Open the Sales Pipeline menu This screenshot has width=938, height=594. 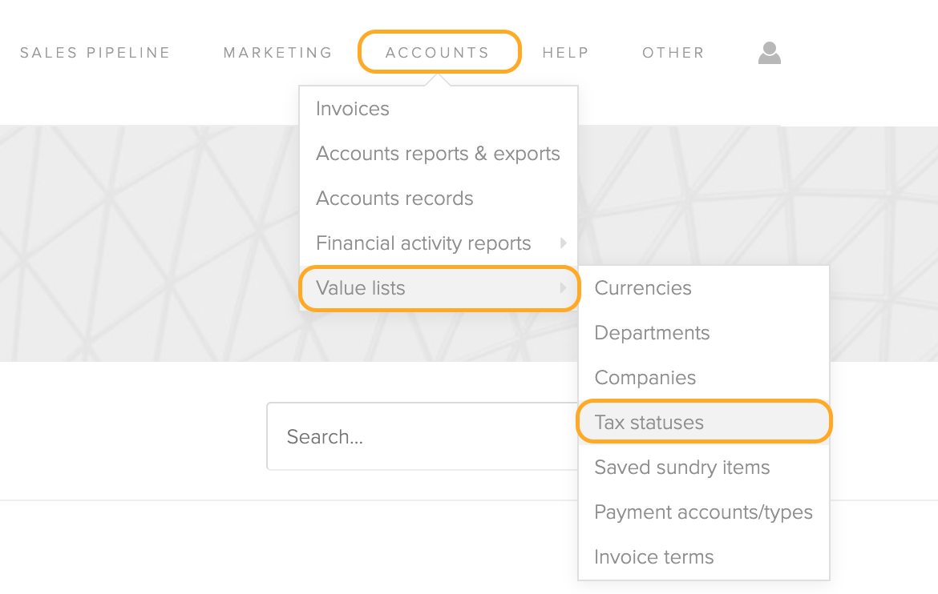pyautogui.click(x=95, y=53)
